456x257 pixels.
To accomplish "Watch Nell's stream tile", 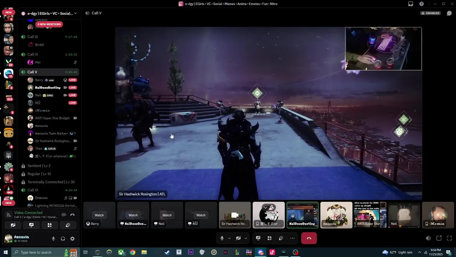I will [167, 215].
